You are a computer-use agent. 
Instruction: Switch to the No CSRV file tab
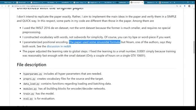tap(108, 2)
